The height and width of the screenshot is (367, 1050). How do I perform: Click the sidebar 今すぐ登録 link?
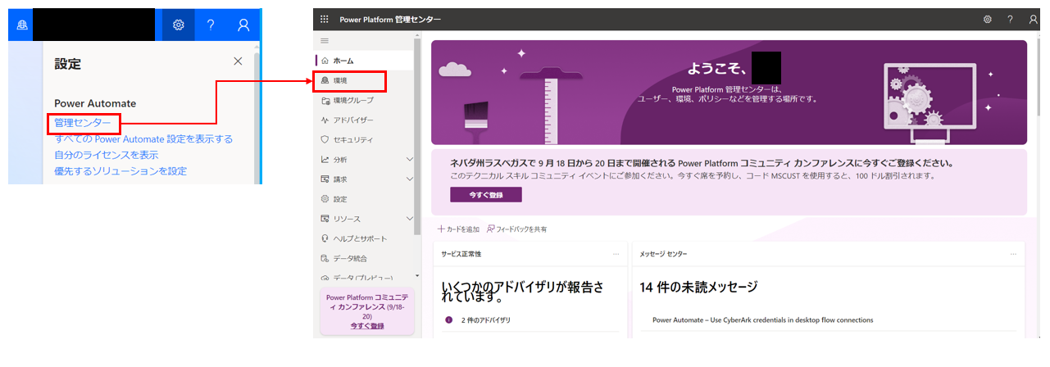point(366,325)
